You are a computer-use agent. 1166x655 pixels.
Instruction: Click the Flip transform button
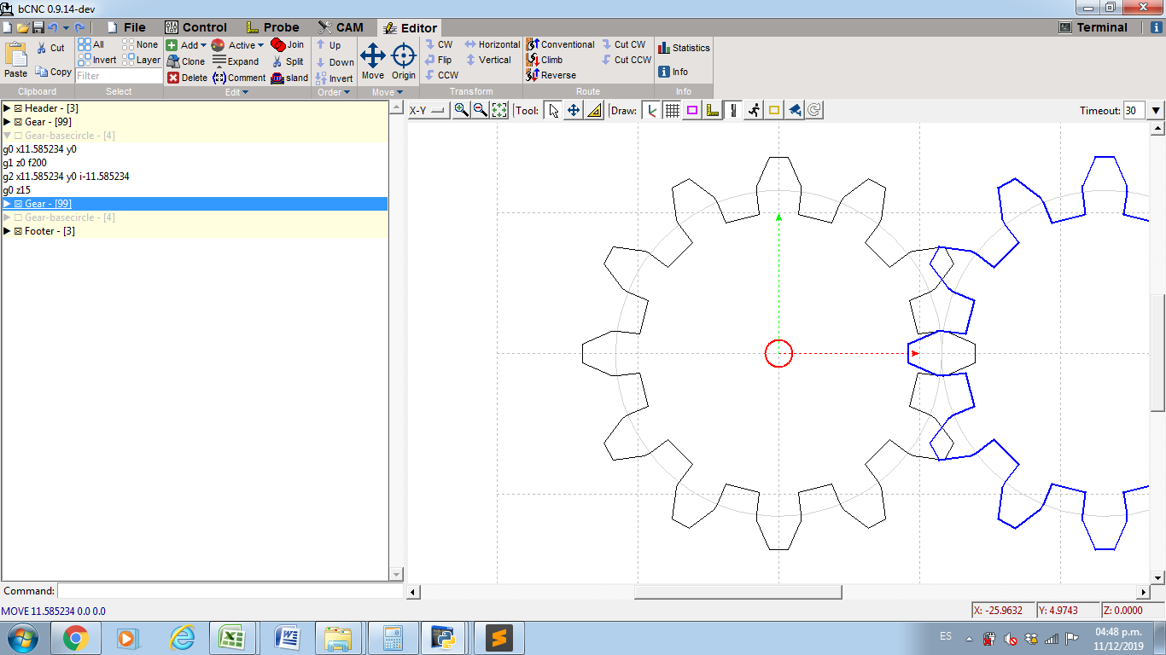439,60
